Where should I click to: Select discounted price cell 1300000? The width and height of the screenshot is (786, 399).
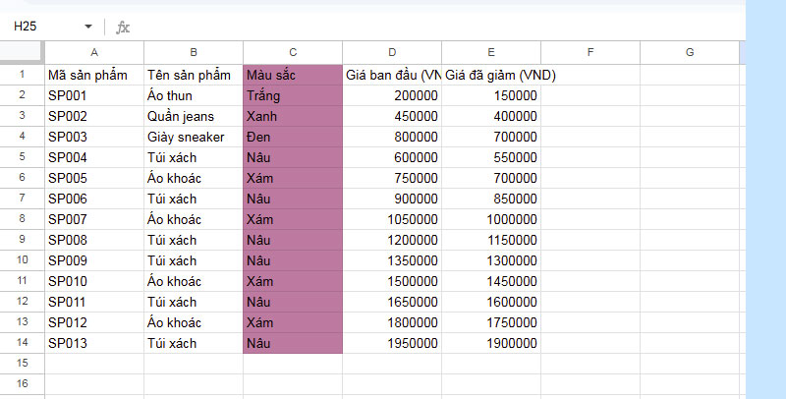pyautogui.click(x=491, y=260)
